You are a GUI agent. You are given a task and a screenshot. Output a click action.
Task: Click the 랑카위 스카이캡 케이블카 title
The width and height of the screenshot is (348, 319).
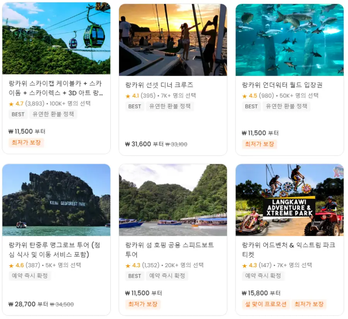pyautogui.click(x=56, y=88)
